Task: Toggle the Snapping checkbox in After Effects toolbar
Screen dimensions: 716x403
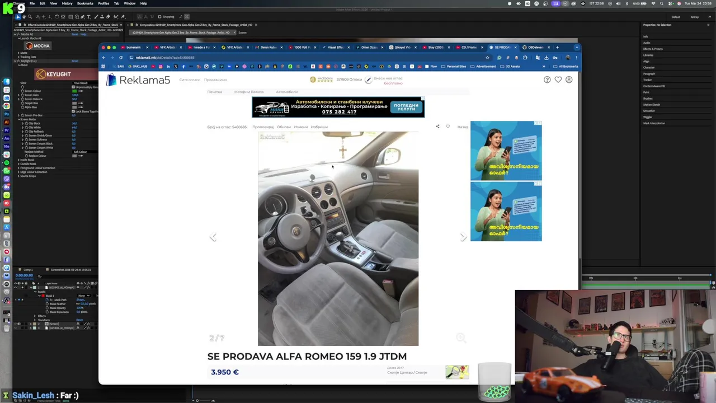Action: (159, 17)
